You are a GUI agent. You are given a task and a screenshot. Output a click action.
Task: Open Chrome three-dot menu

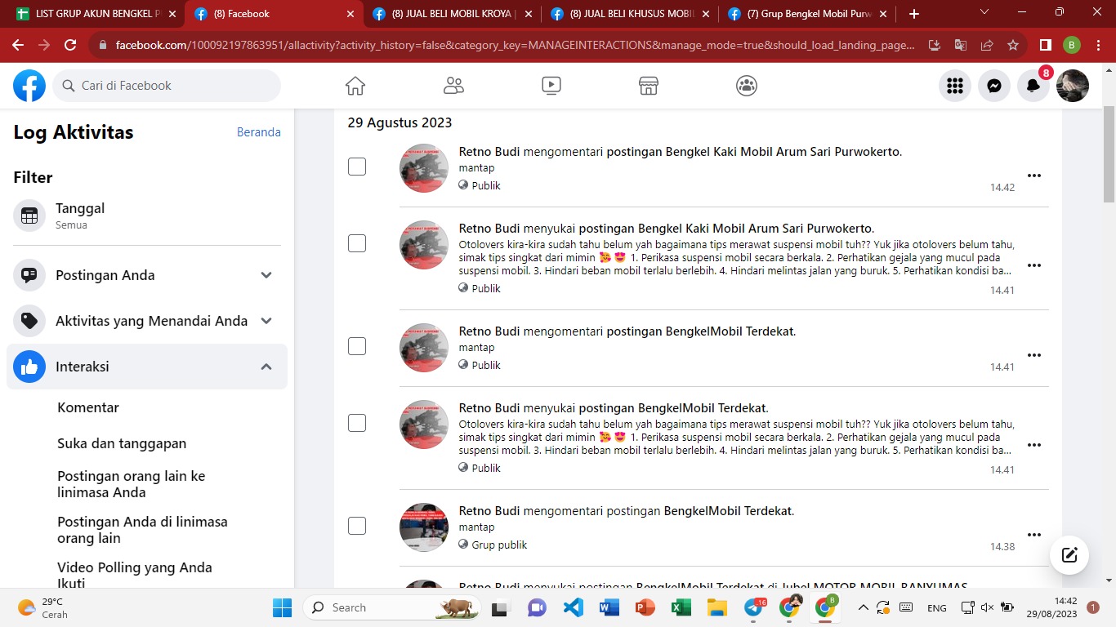(1097, 46)
